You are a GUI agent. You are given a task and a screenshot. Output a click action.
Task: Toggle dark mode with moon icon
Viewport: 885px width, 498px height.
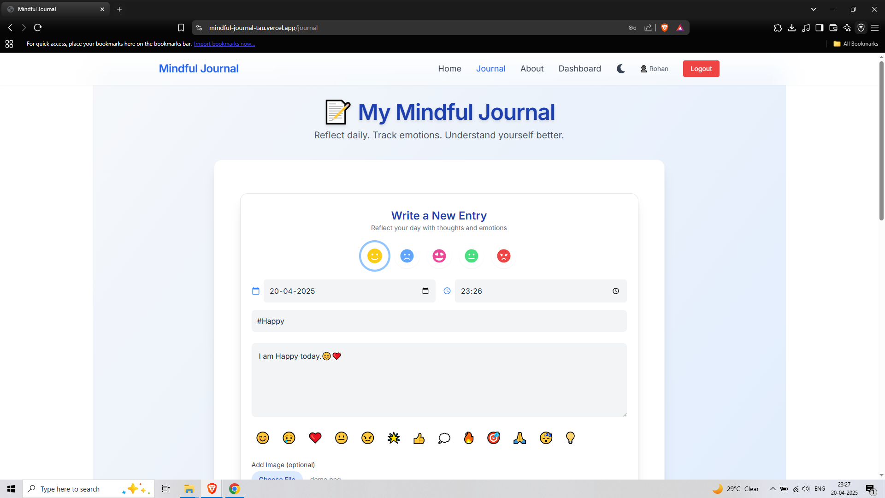coord(621,69)
